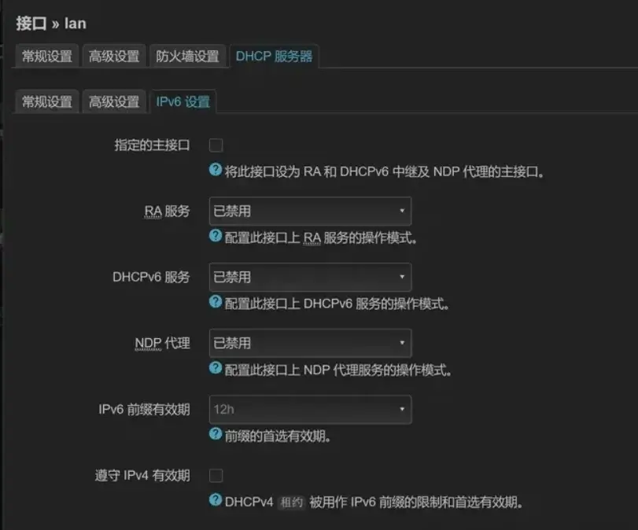The image size is (638, 530).
Task: Click help icon beside NDP 代理服务的操作模式 text
Action: click(x=216, y=368)
